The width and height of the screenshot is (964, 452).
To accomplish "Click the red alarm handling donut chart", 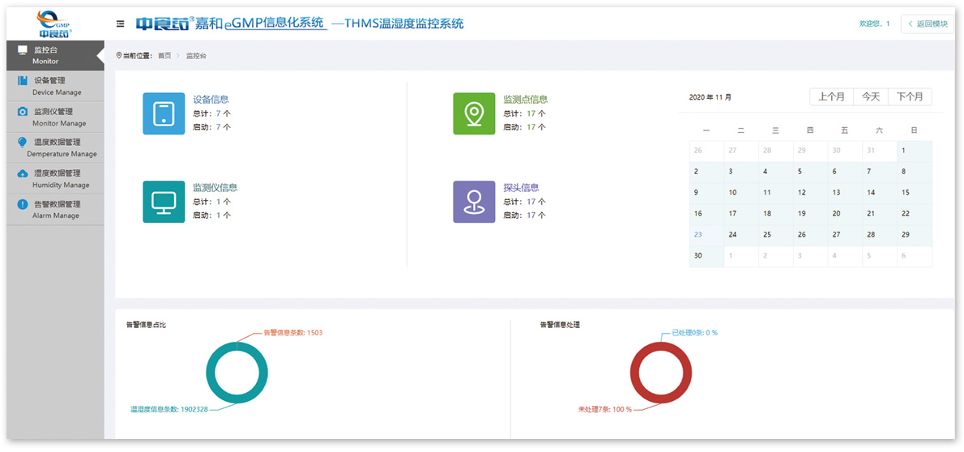I will click(x=660, y=373).
